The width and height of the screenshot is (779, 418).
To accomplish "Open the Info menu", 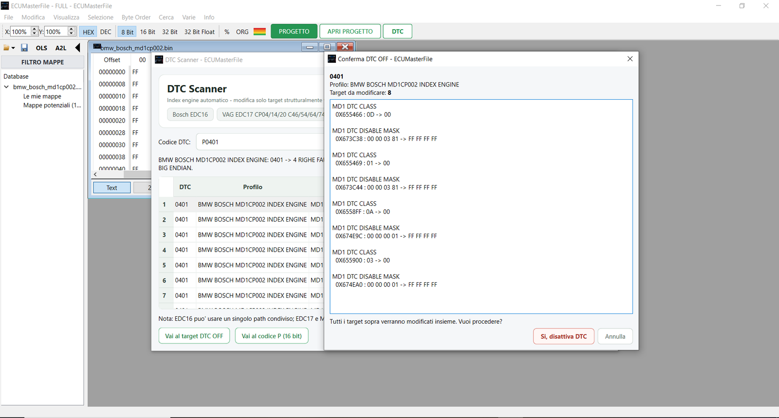I will point(209,17).
